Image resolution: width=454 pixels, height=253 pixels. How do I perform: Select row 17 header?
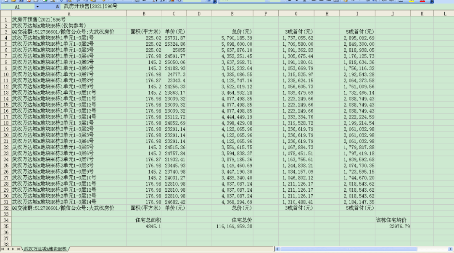(x=6, y=117)
